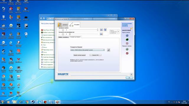Viewport: 189px width, 106px height.
Task: Open Дополнительные настройки устройства link
Action: tap(127, 25)
